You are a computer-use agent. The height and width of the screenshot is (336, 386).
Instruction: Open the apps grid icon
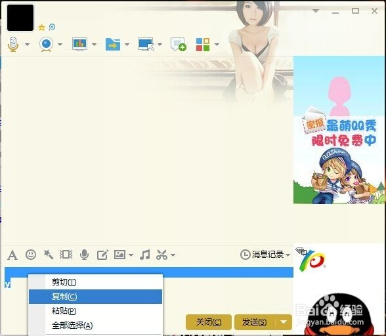click(x=203, y=45)
